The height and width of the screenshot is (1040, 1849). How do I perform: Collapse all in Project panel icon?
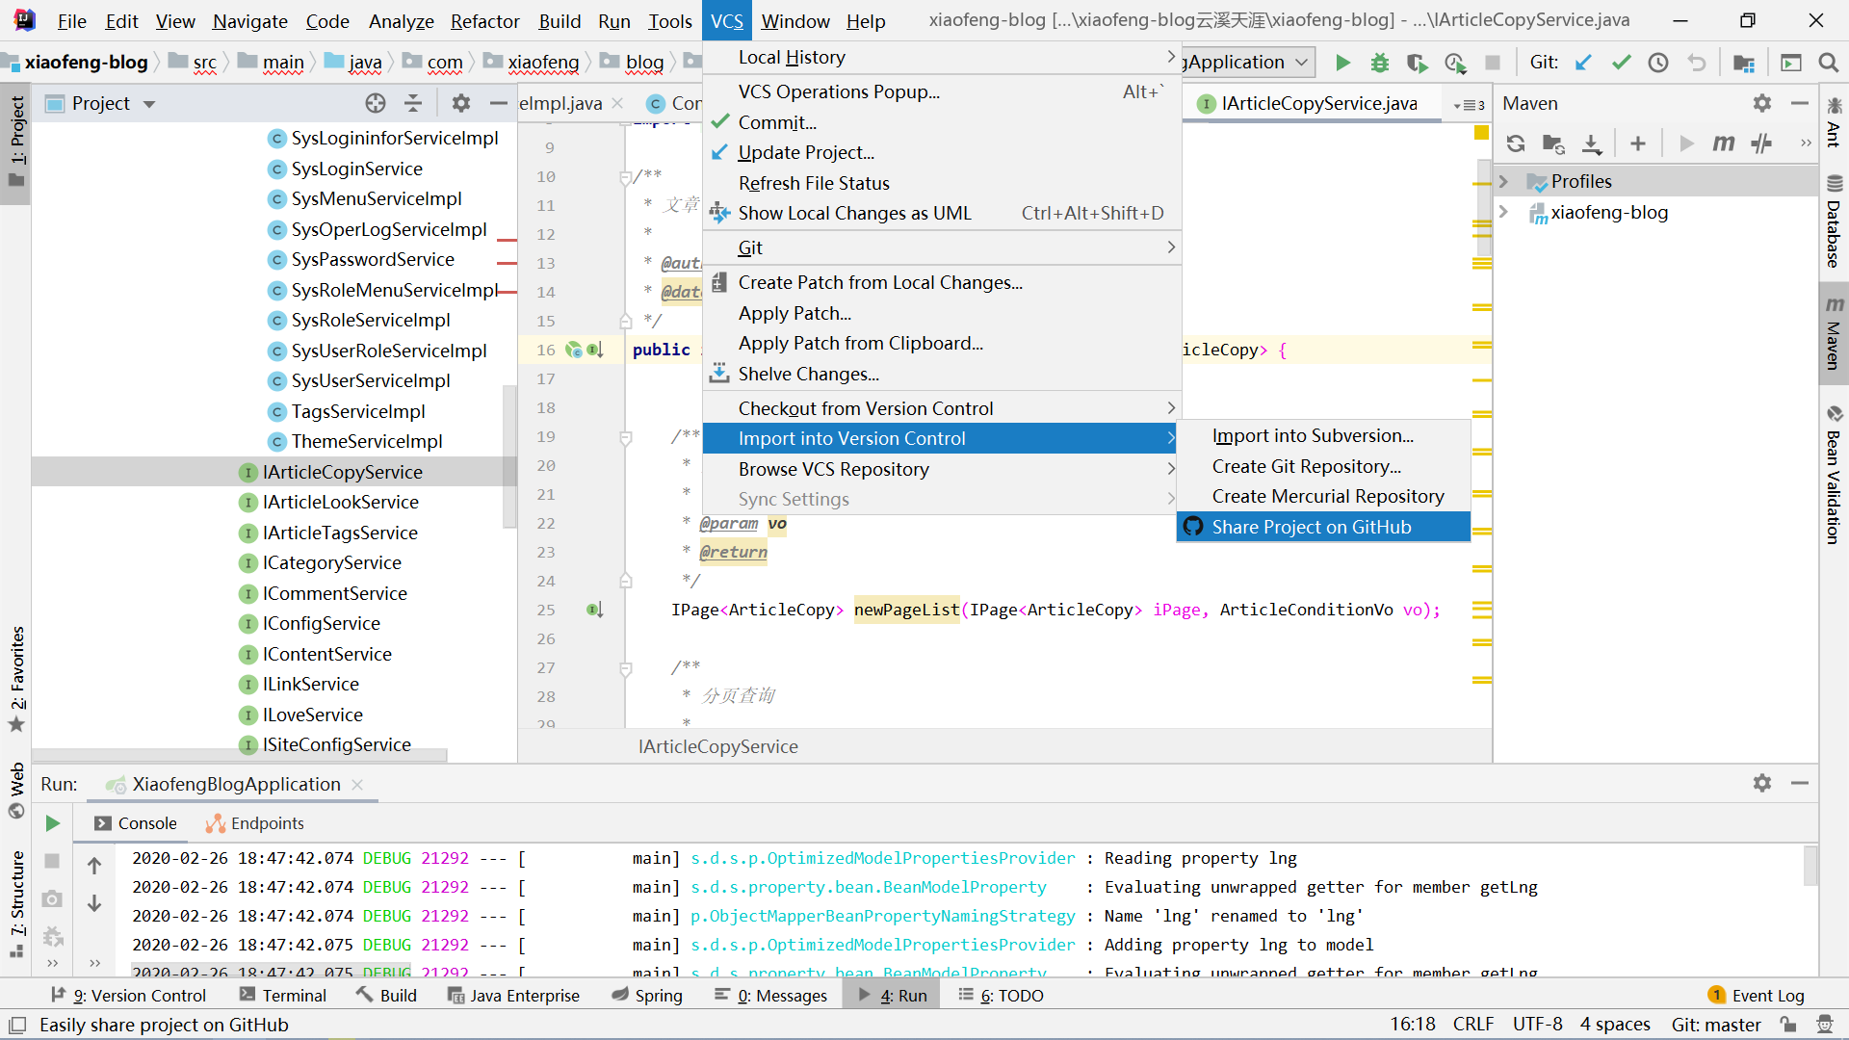pyautogui.click(x=413, y=103)
